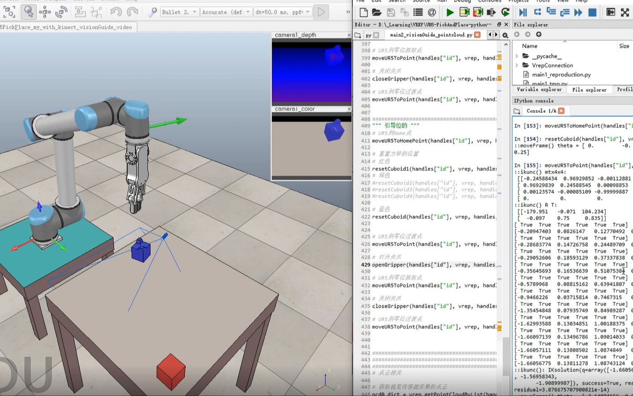Maximize the current Spyder pane
Image resolution: width=633 pixels, height=396 pixels.
[611, 12]
